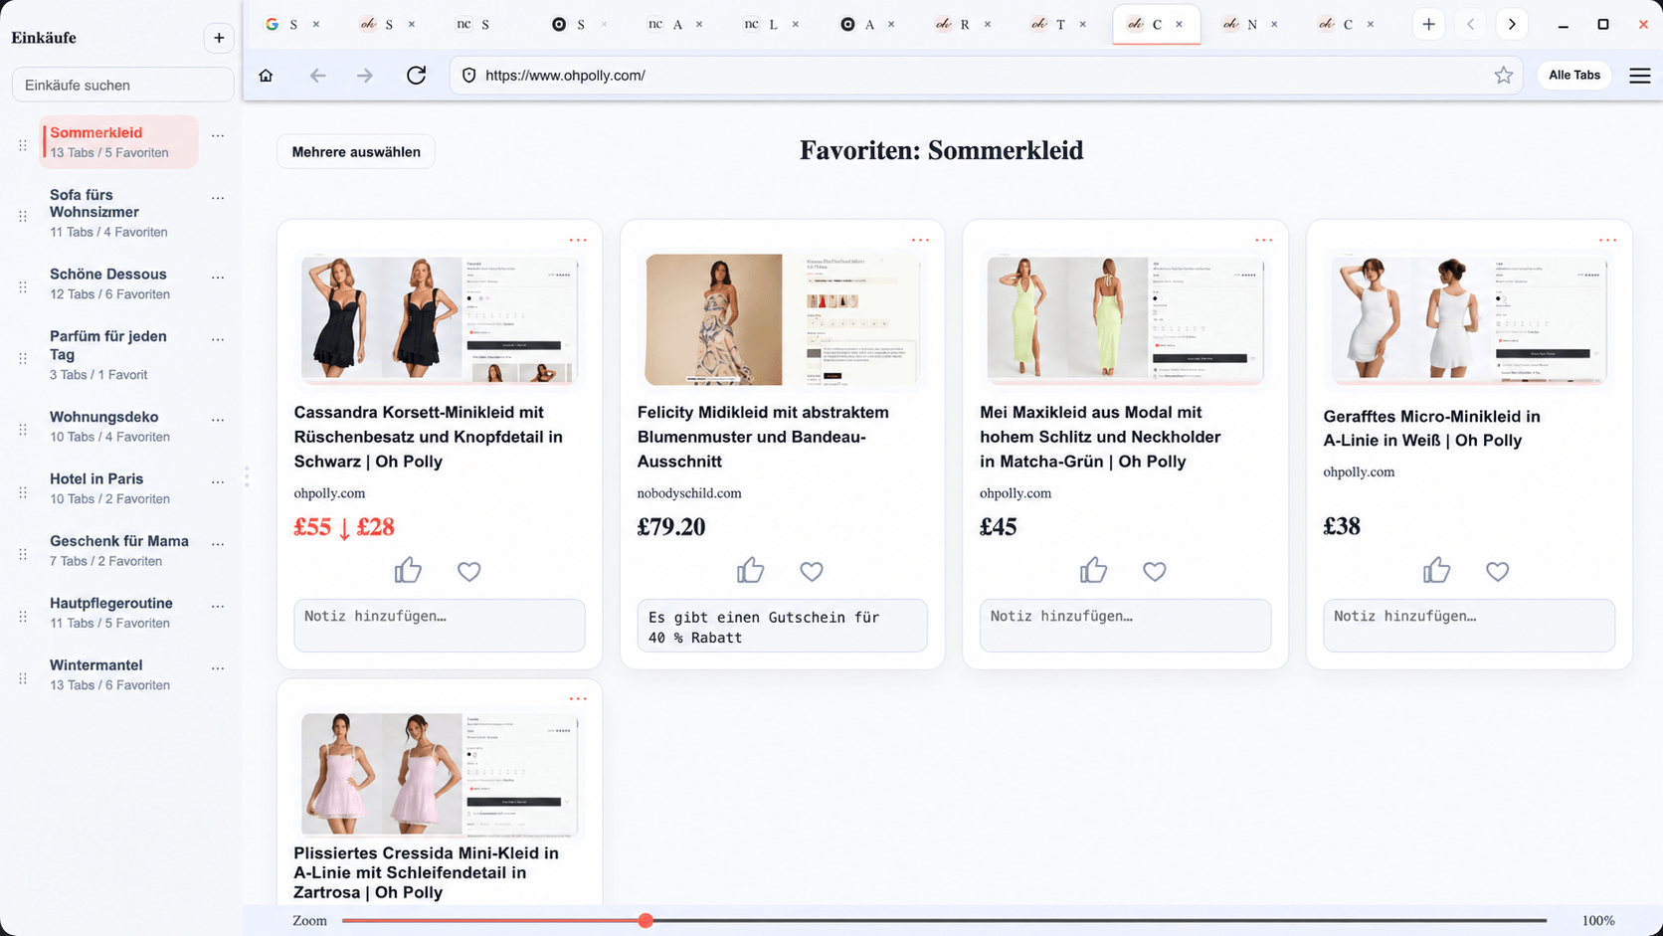Click the drag handle beside Wintermantel
1663x936 pixels.
click(23, 678)
